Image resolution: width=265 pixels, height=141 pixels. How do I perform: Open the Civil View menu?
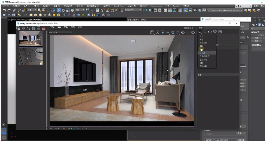[119, 6]
